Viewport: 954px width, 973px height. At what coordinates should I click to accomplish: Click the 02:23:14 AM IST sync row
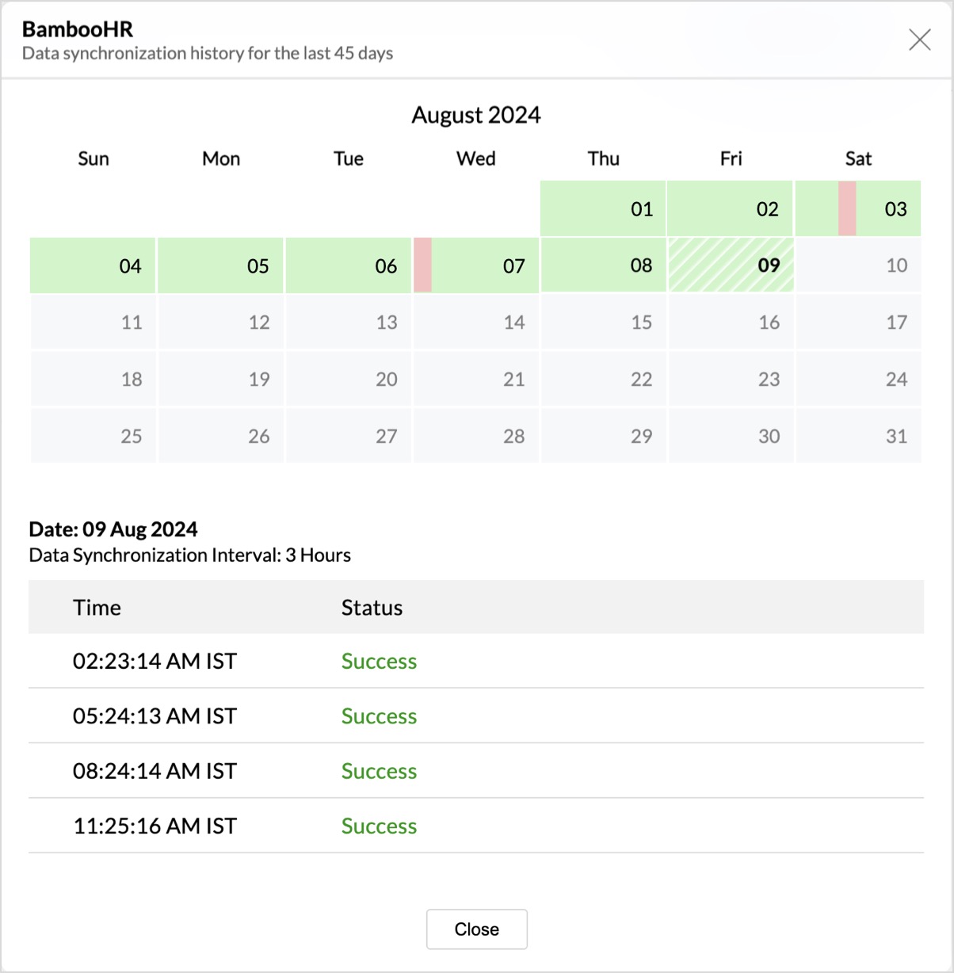coord(155,661)
